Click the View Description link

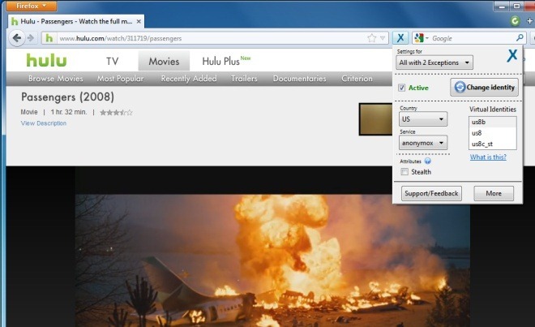click(x=43, y=123)
